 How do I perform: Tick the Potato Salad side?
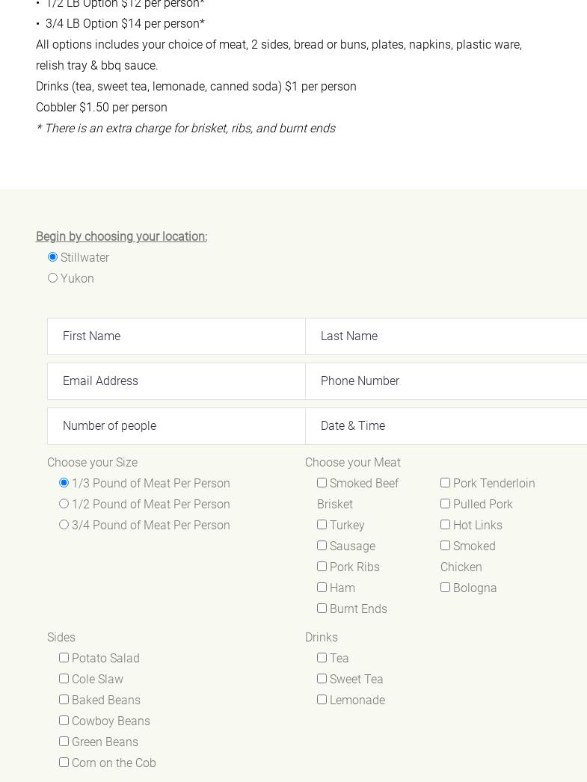point(64,658)
